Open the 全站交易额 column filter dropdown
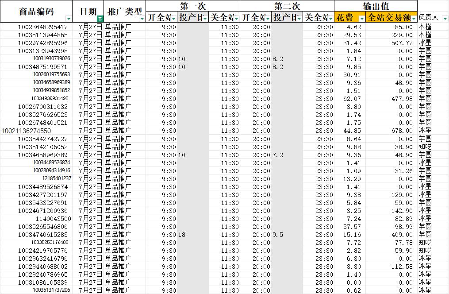The height and width of the screenshot is (294, 449). click(414, 19)
